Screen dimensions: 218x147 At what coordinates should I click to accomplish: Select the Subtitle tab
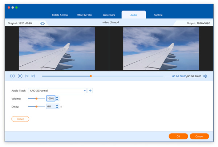pyautogui.click(x=158, y=15)
